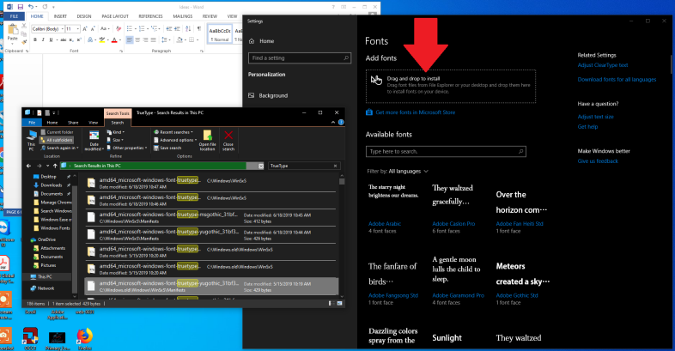
Task: Close search with the red X
Action: click(228, 140)
